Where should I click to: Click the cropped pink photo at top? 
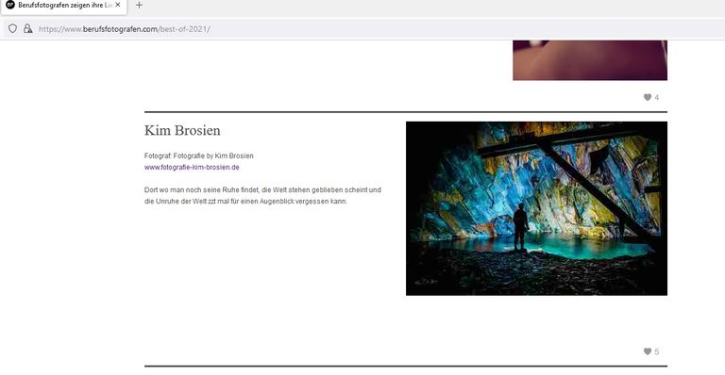(590, 60)
